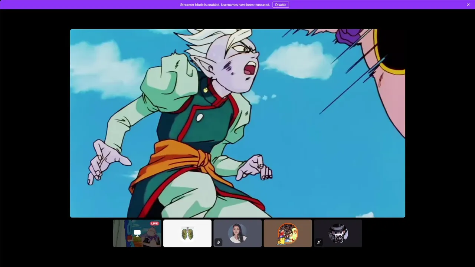The width and height of the screenshot is (475, 267).
Task: Select the participant tile with the pixel-art duck avatar
Action: coord(288,233)
